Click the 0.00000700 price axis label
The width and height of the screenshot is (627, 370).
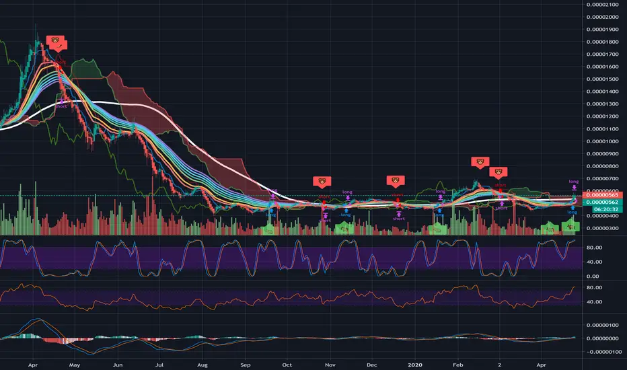[602, 179]
